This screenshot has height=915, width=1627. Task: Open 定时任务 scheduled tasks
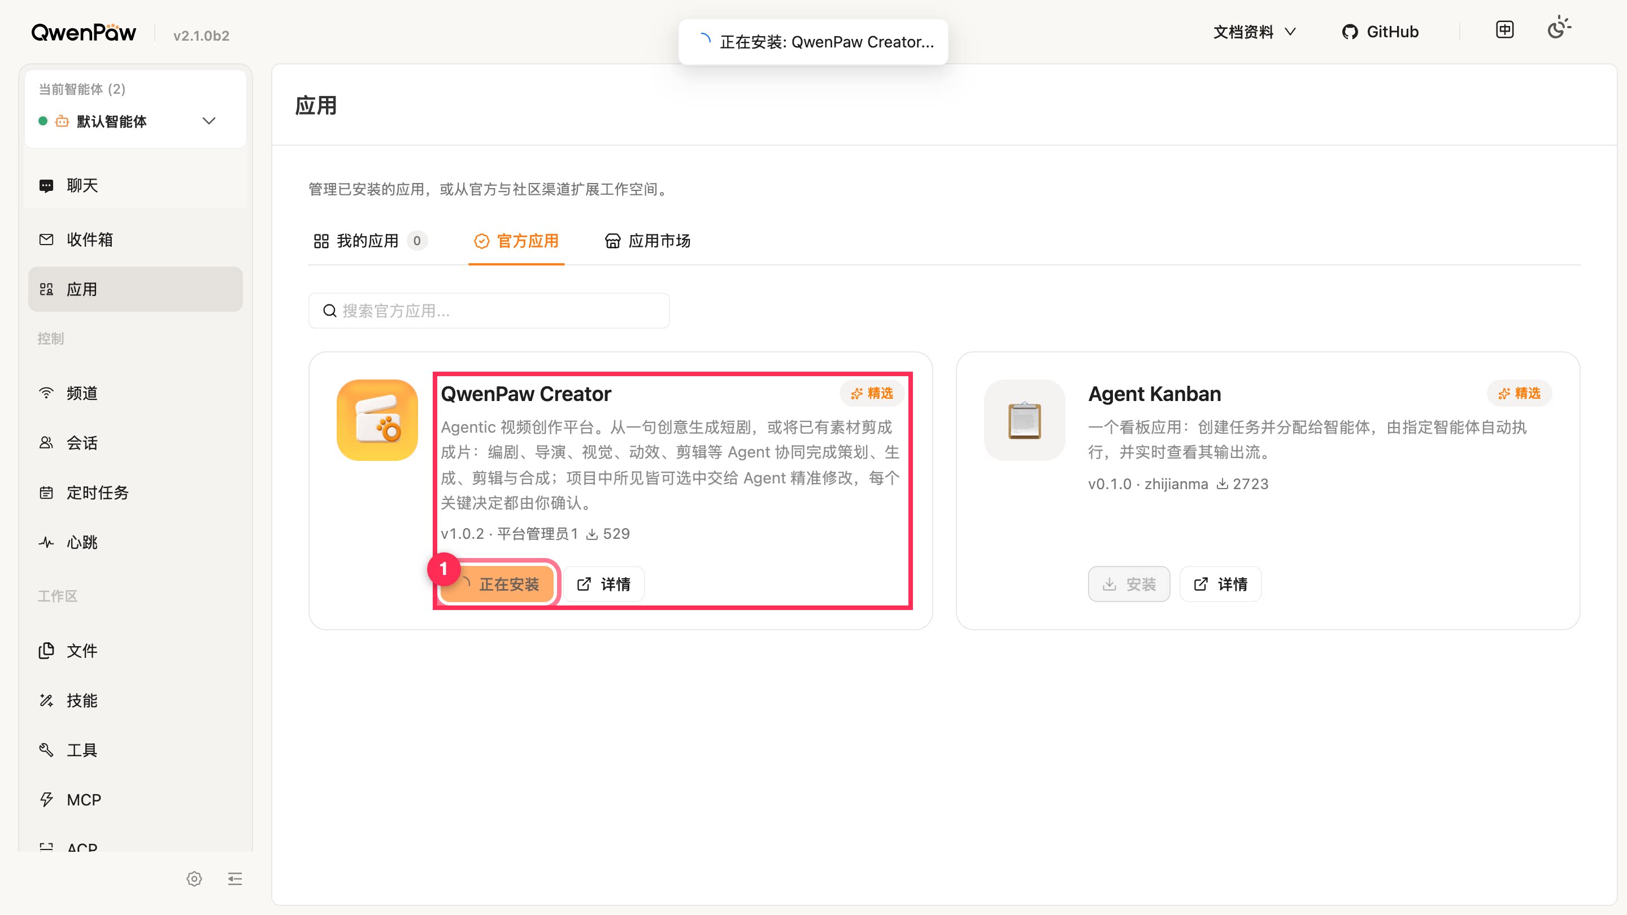coord(135,493)
